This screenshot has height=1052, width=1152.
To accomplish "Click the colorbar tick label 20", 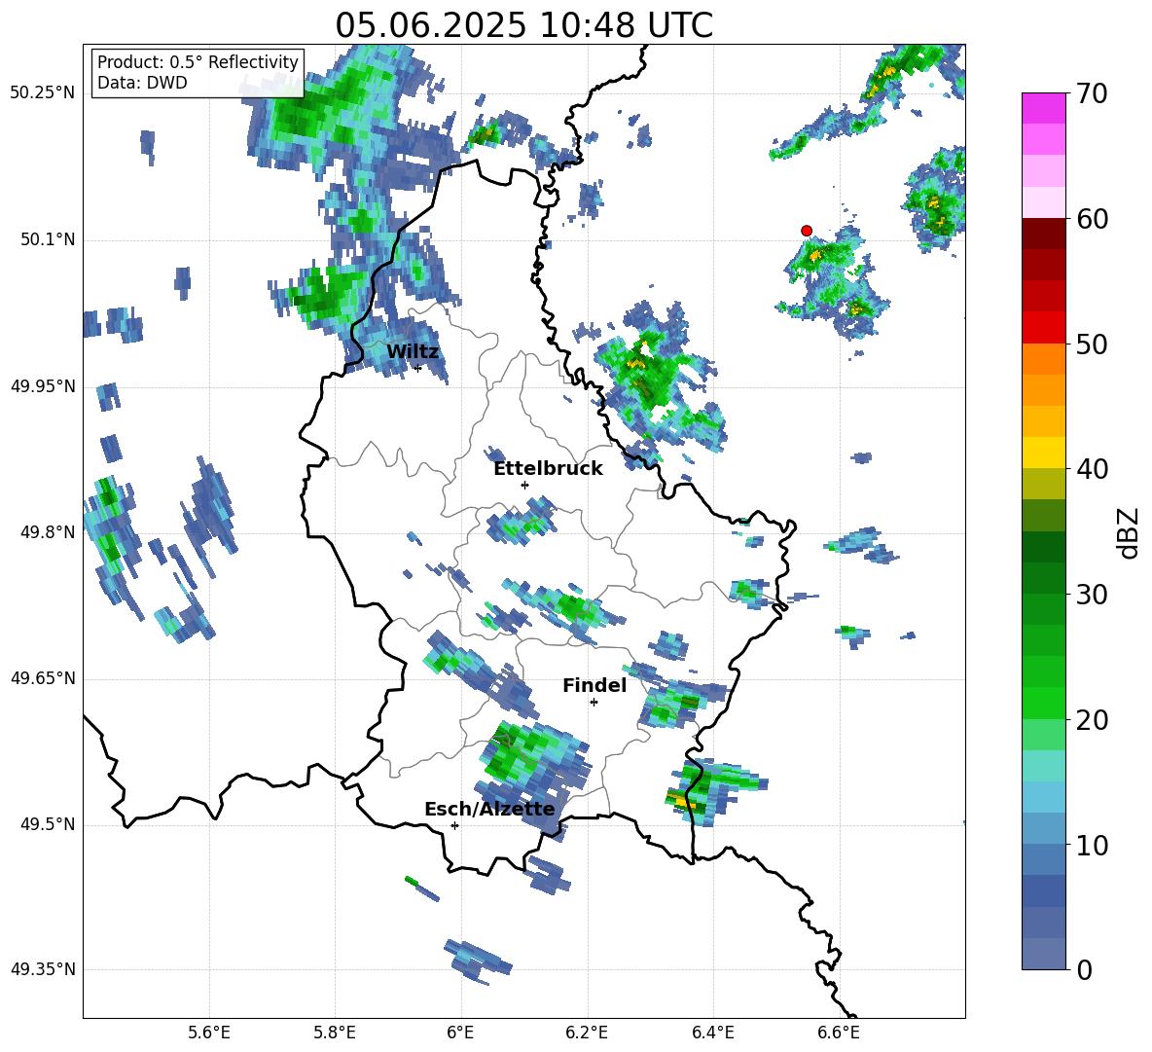I will click(x=1091, y=720).
